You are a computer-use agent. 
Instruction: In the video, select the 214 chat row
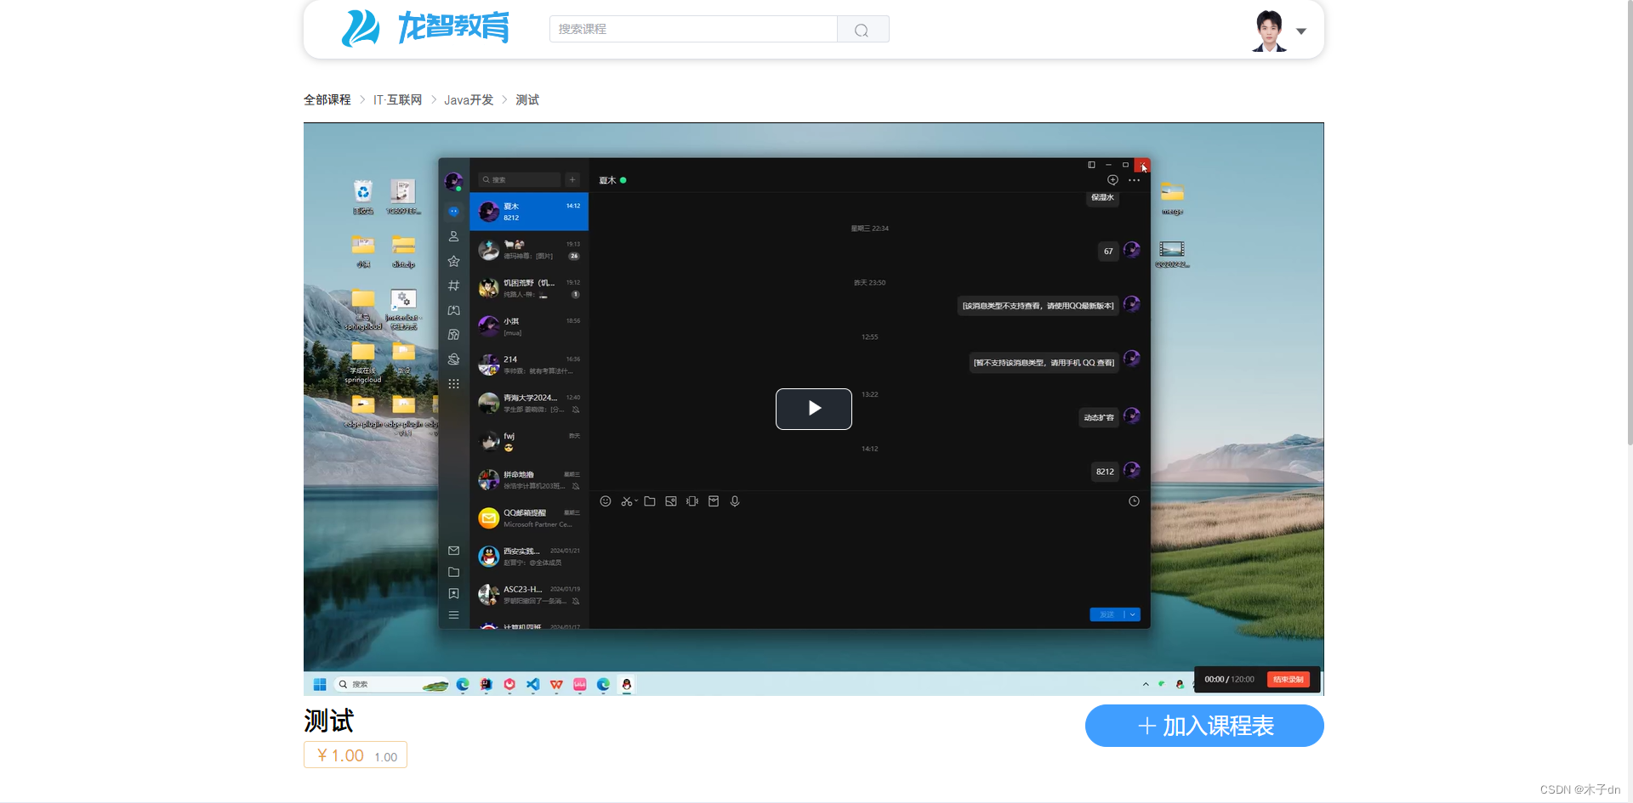[x=529, y=365]
